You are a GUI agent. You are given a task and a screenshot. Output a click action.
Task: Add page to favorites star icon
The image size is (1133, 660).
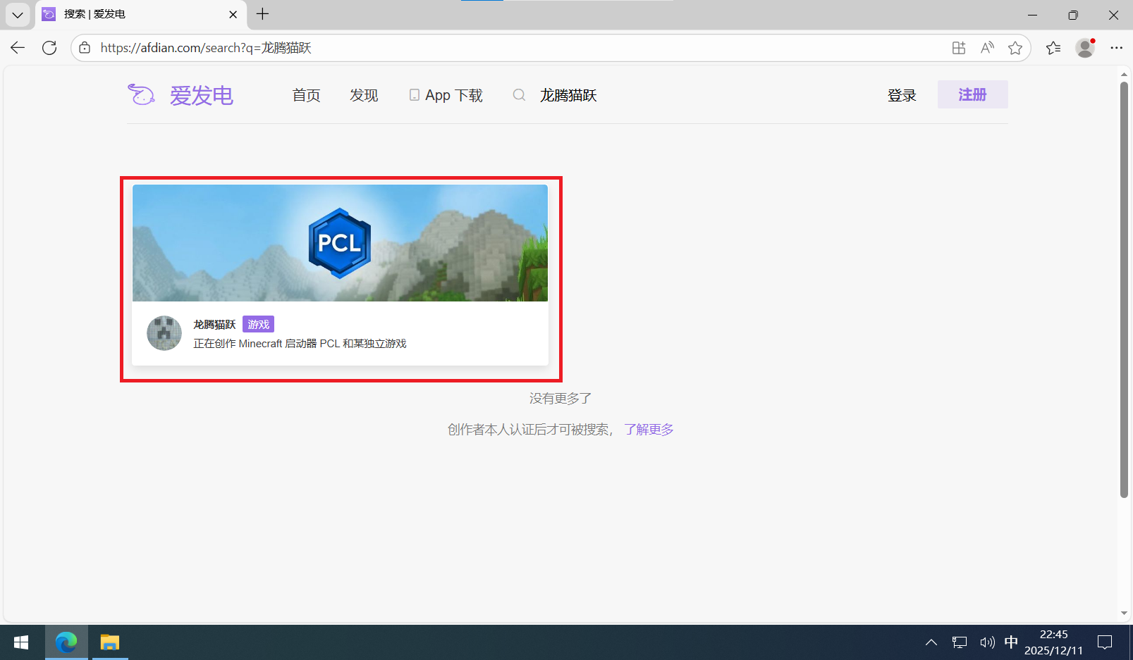click(x=1015, y=48)
